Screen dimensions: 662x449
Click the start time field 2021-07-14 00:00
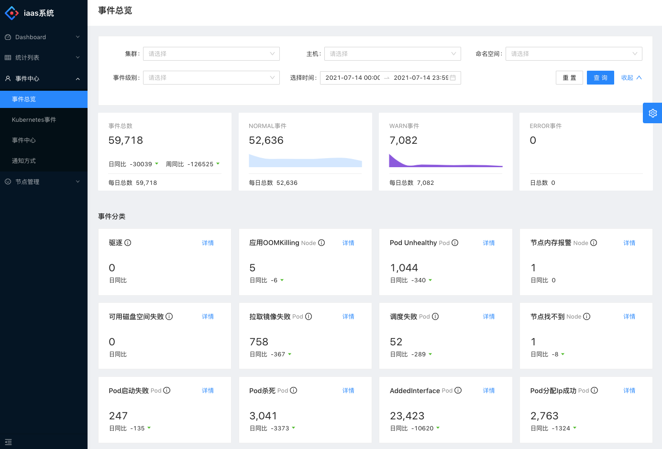coord(353,77)
